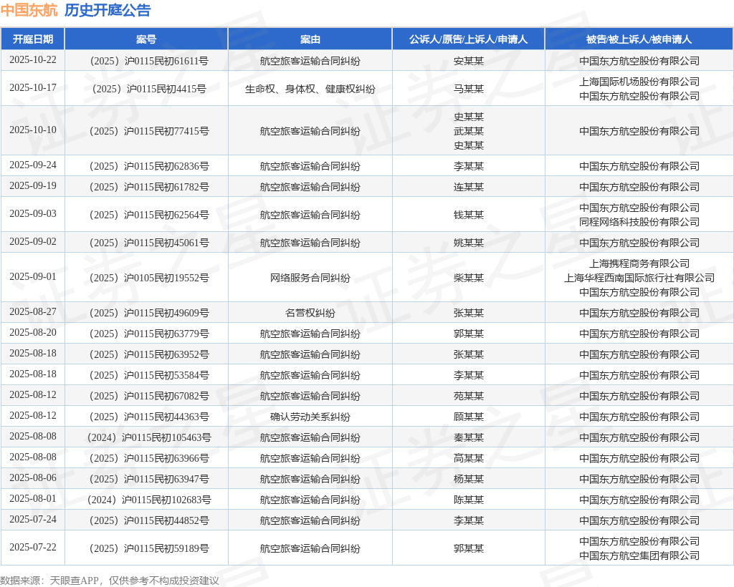Select the date cell 2025-10-22
Screen dimensions: 734x587
(x=33, y=60)
